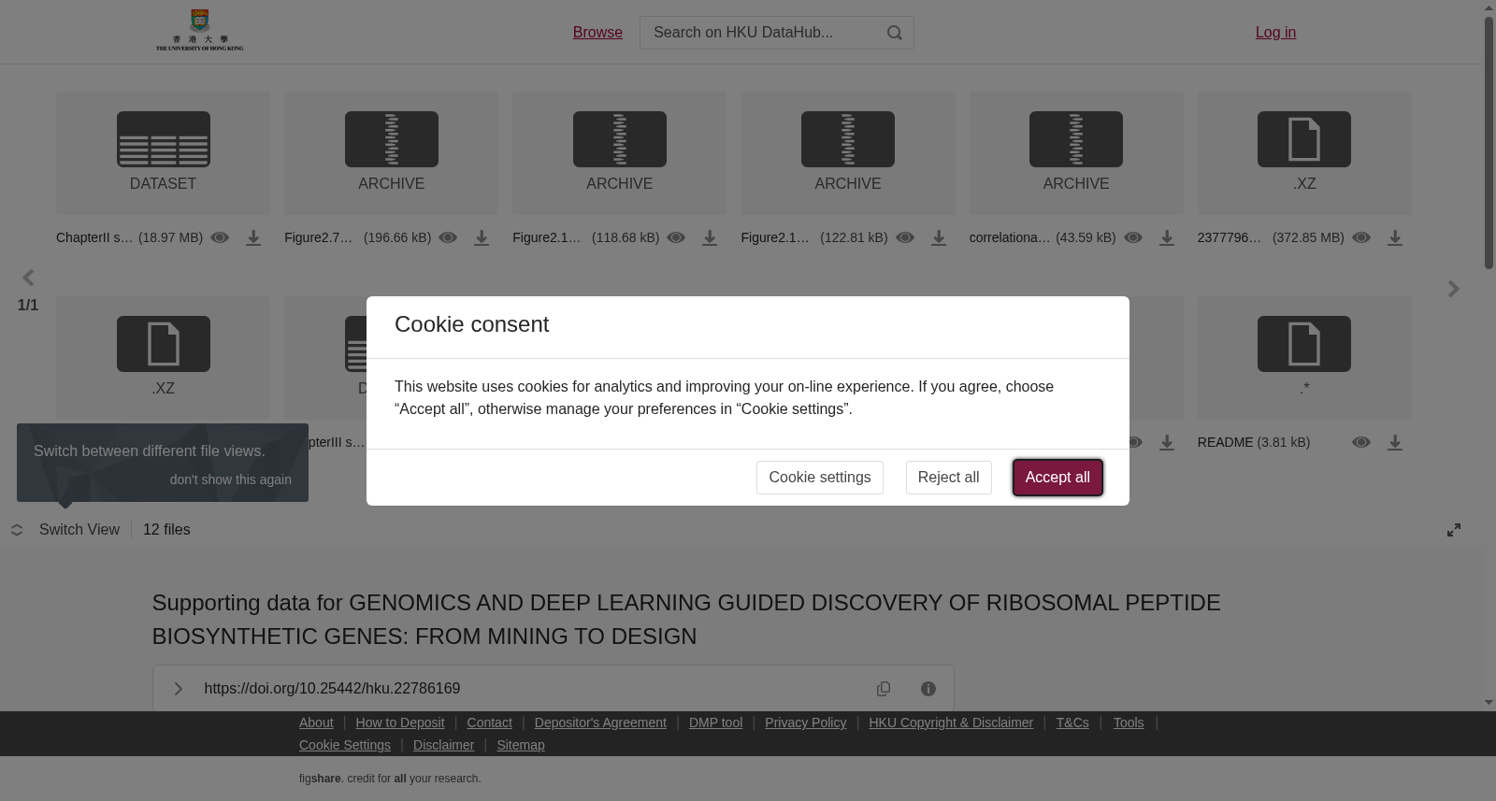1496x801 pixels.
Task: Preview the correlationa archive file
Action: [1133, 237]
